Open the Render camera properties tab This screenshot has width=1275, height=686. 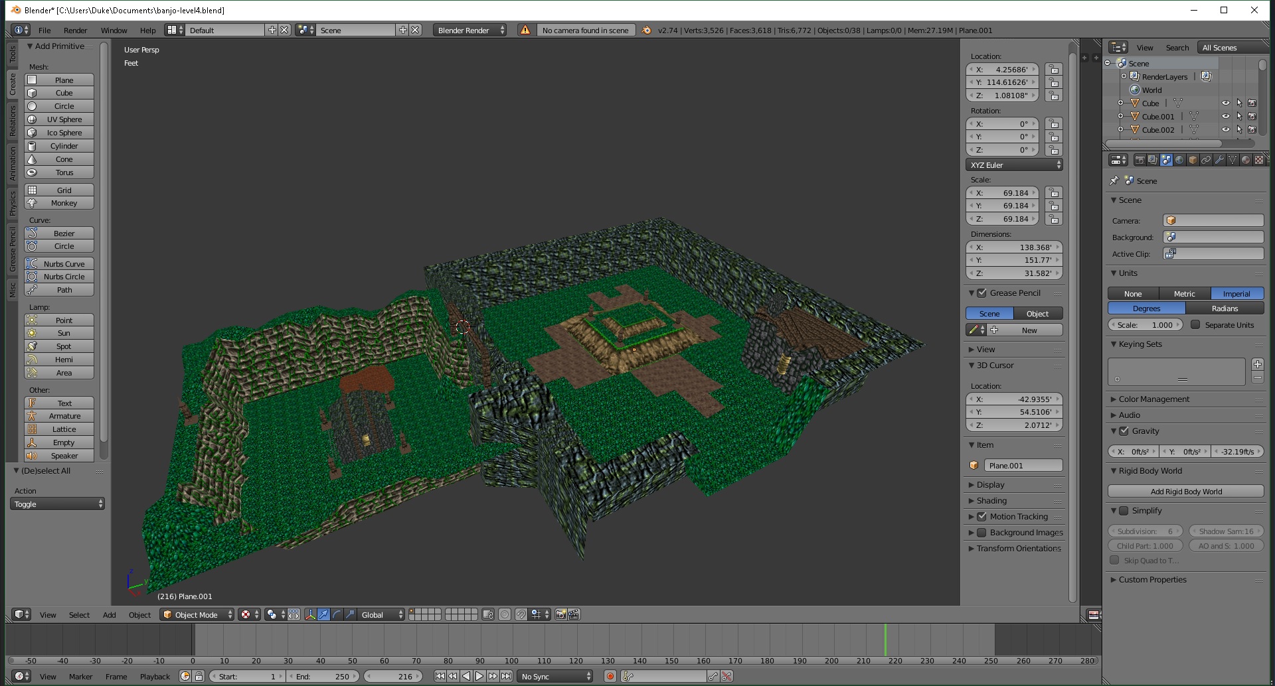[x=1140, y=160]
